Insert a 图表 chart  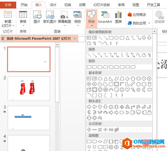point(118,17)
